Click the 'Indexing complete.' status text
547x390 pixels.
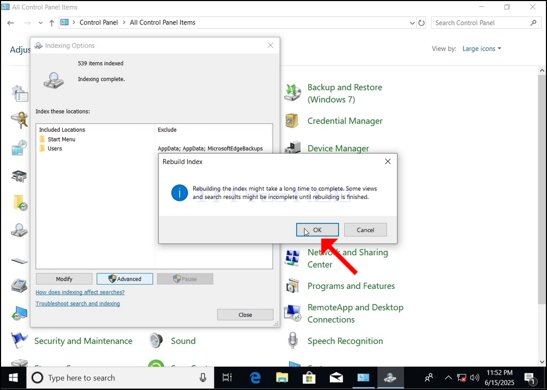(101, 79)
